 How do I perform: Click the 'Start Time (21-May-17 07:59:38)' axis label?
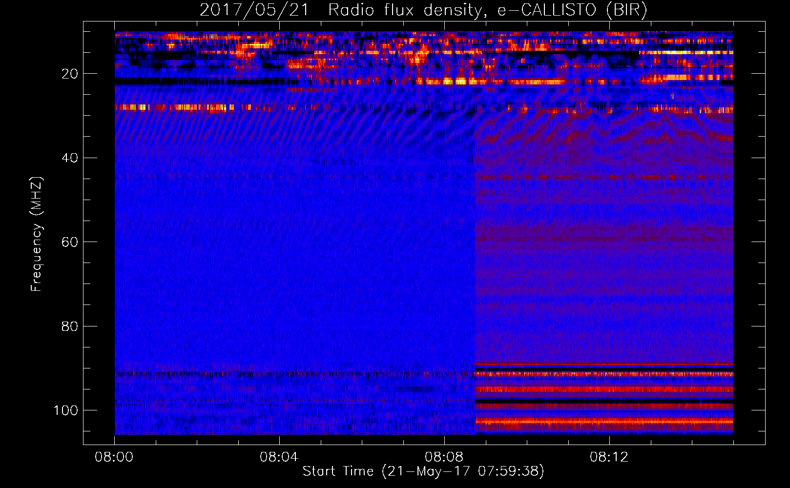pos(423,471)
